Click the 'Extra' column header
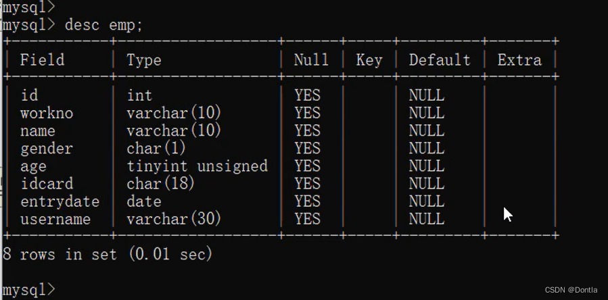Screen dimensions: 608x300 tap(519, 60)
